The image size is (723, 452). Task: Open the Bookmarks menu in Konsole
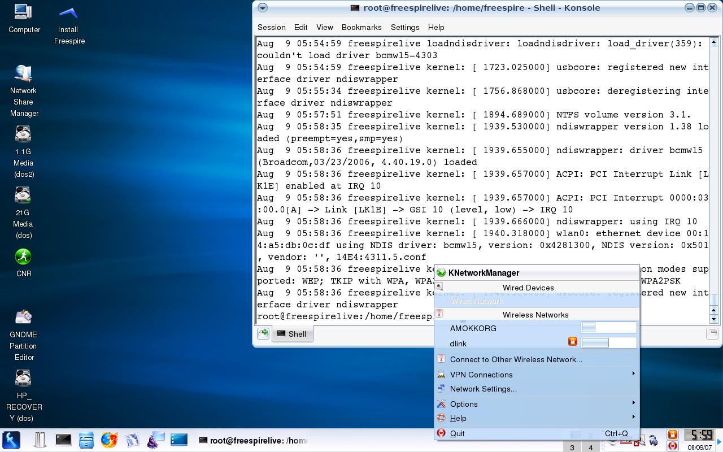tap(361, 27)
